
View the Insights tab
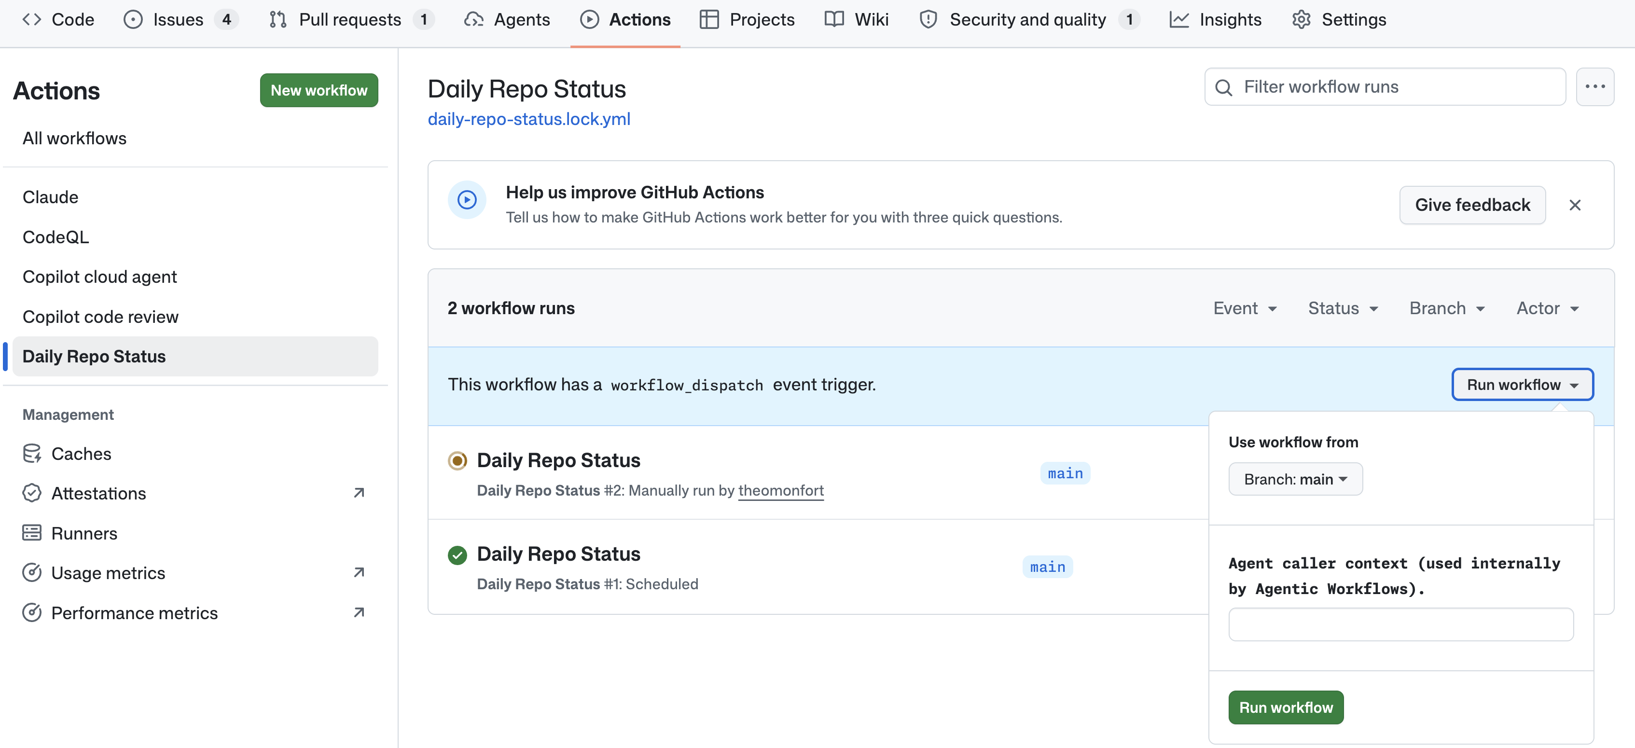click(1216, 20)
